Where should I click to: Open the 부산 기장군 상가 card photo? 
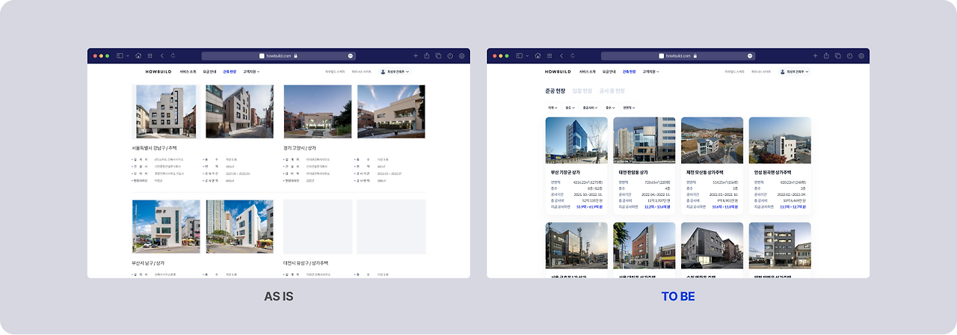point(576,140)
